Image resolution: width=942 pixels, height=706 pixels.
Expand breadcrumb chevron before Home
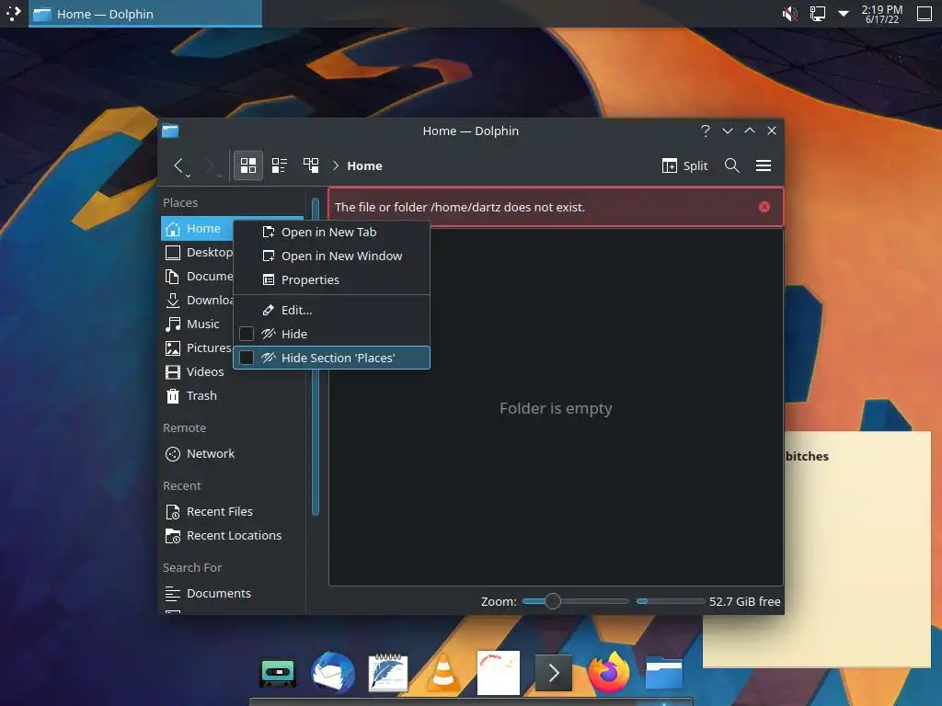(x=336, y=165)
